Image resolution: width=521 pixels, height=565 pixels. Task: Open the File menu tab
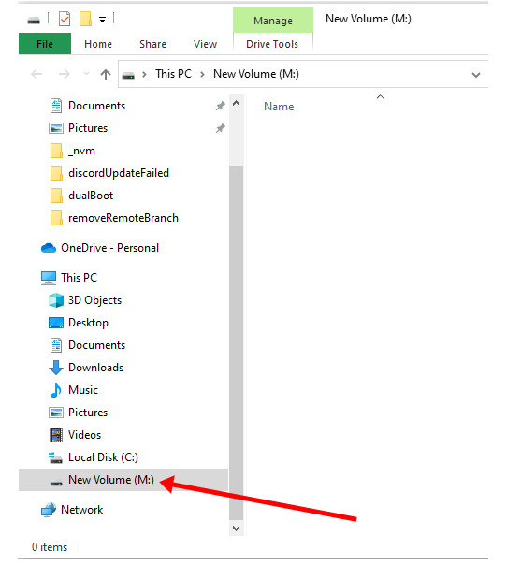[x=45, y=44]
